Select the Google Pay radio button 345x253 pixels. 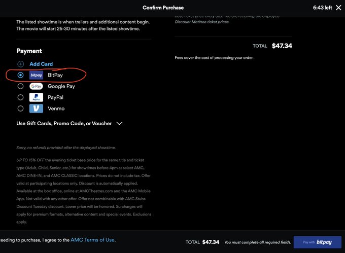tap(20, 86)
